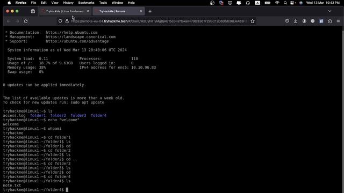Viewport: 344px width, 193px height.
Task: Go forward to next page
Action: click(17, 21)
